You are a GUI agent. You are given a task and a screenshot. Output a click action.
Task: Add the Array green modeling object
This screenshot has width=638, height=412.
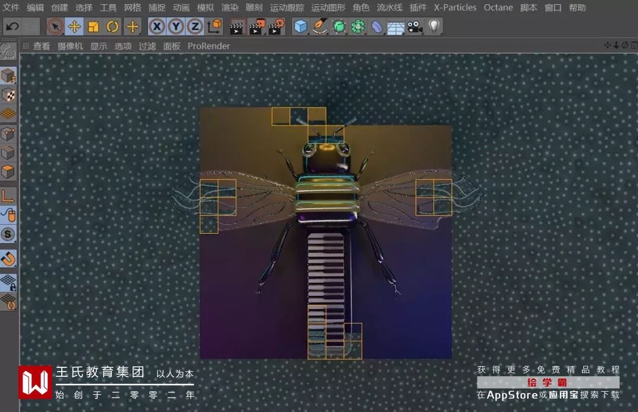pyautogui.click(x=358, y=27)
